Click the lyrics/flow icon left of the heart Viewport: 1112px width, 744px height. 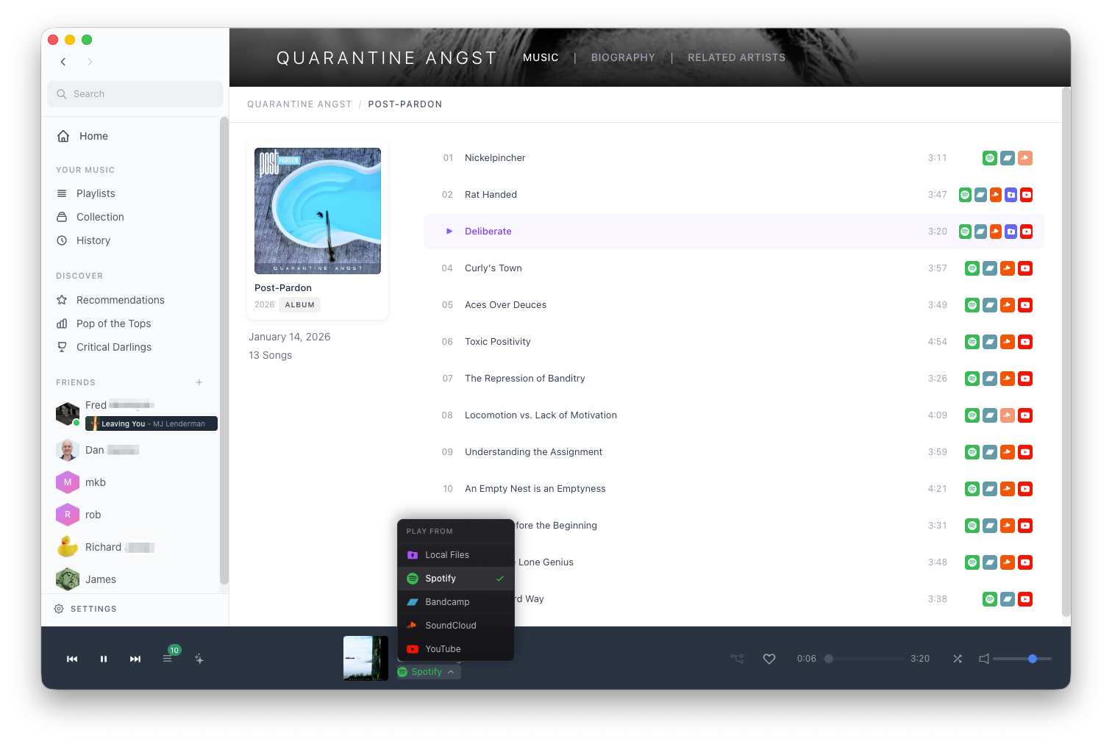(x=737, y=659)
